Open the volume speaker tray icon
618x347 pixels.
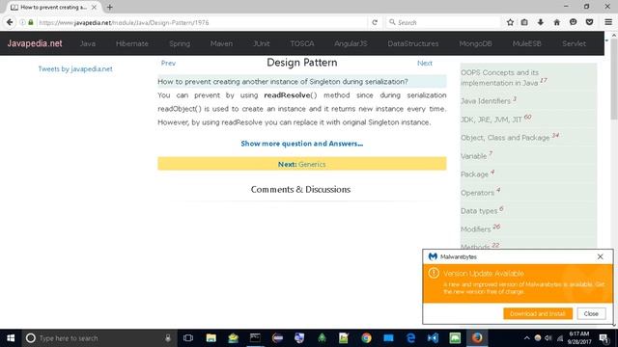[x=548, y=338]
